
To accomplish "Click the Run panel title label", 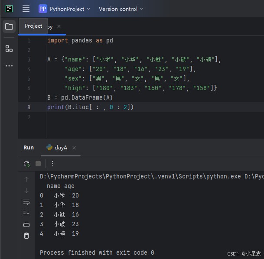I will (x=29, y=148).
